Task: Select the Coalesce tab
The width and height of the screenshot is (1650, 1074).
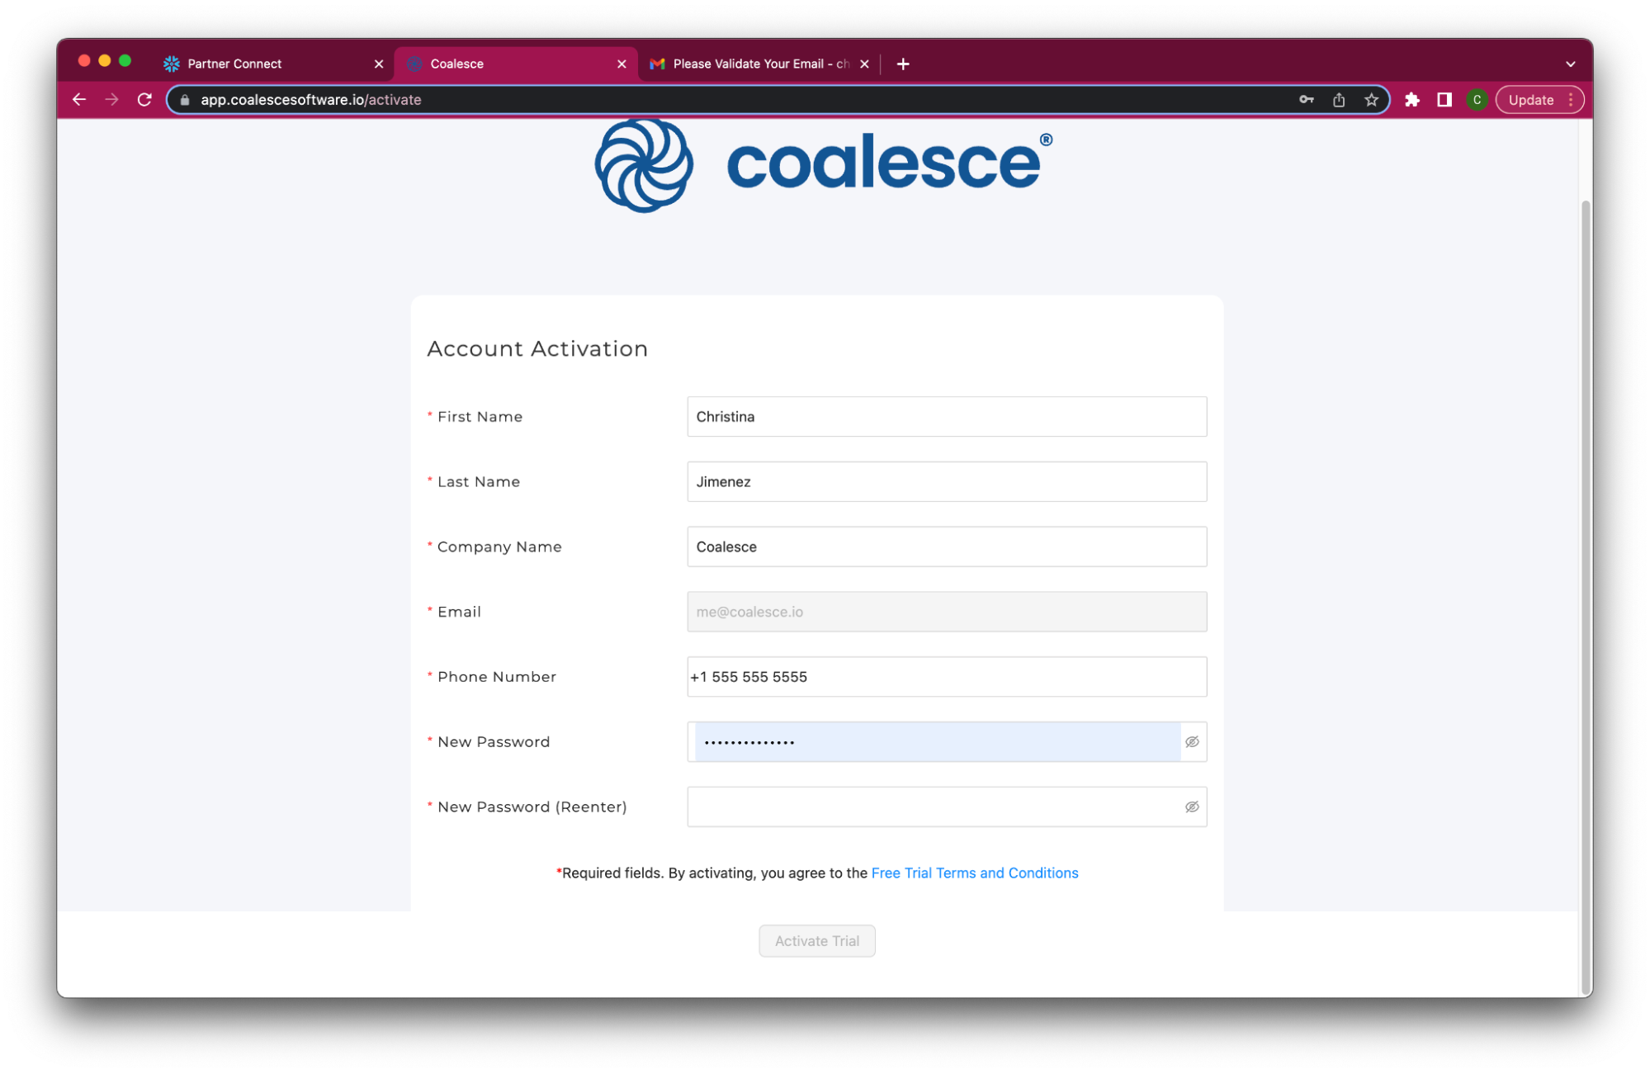Action: (x=515, y=63)
